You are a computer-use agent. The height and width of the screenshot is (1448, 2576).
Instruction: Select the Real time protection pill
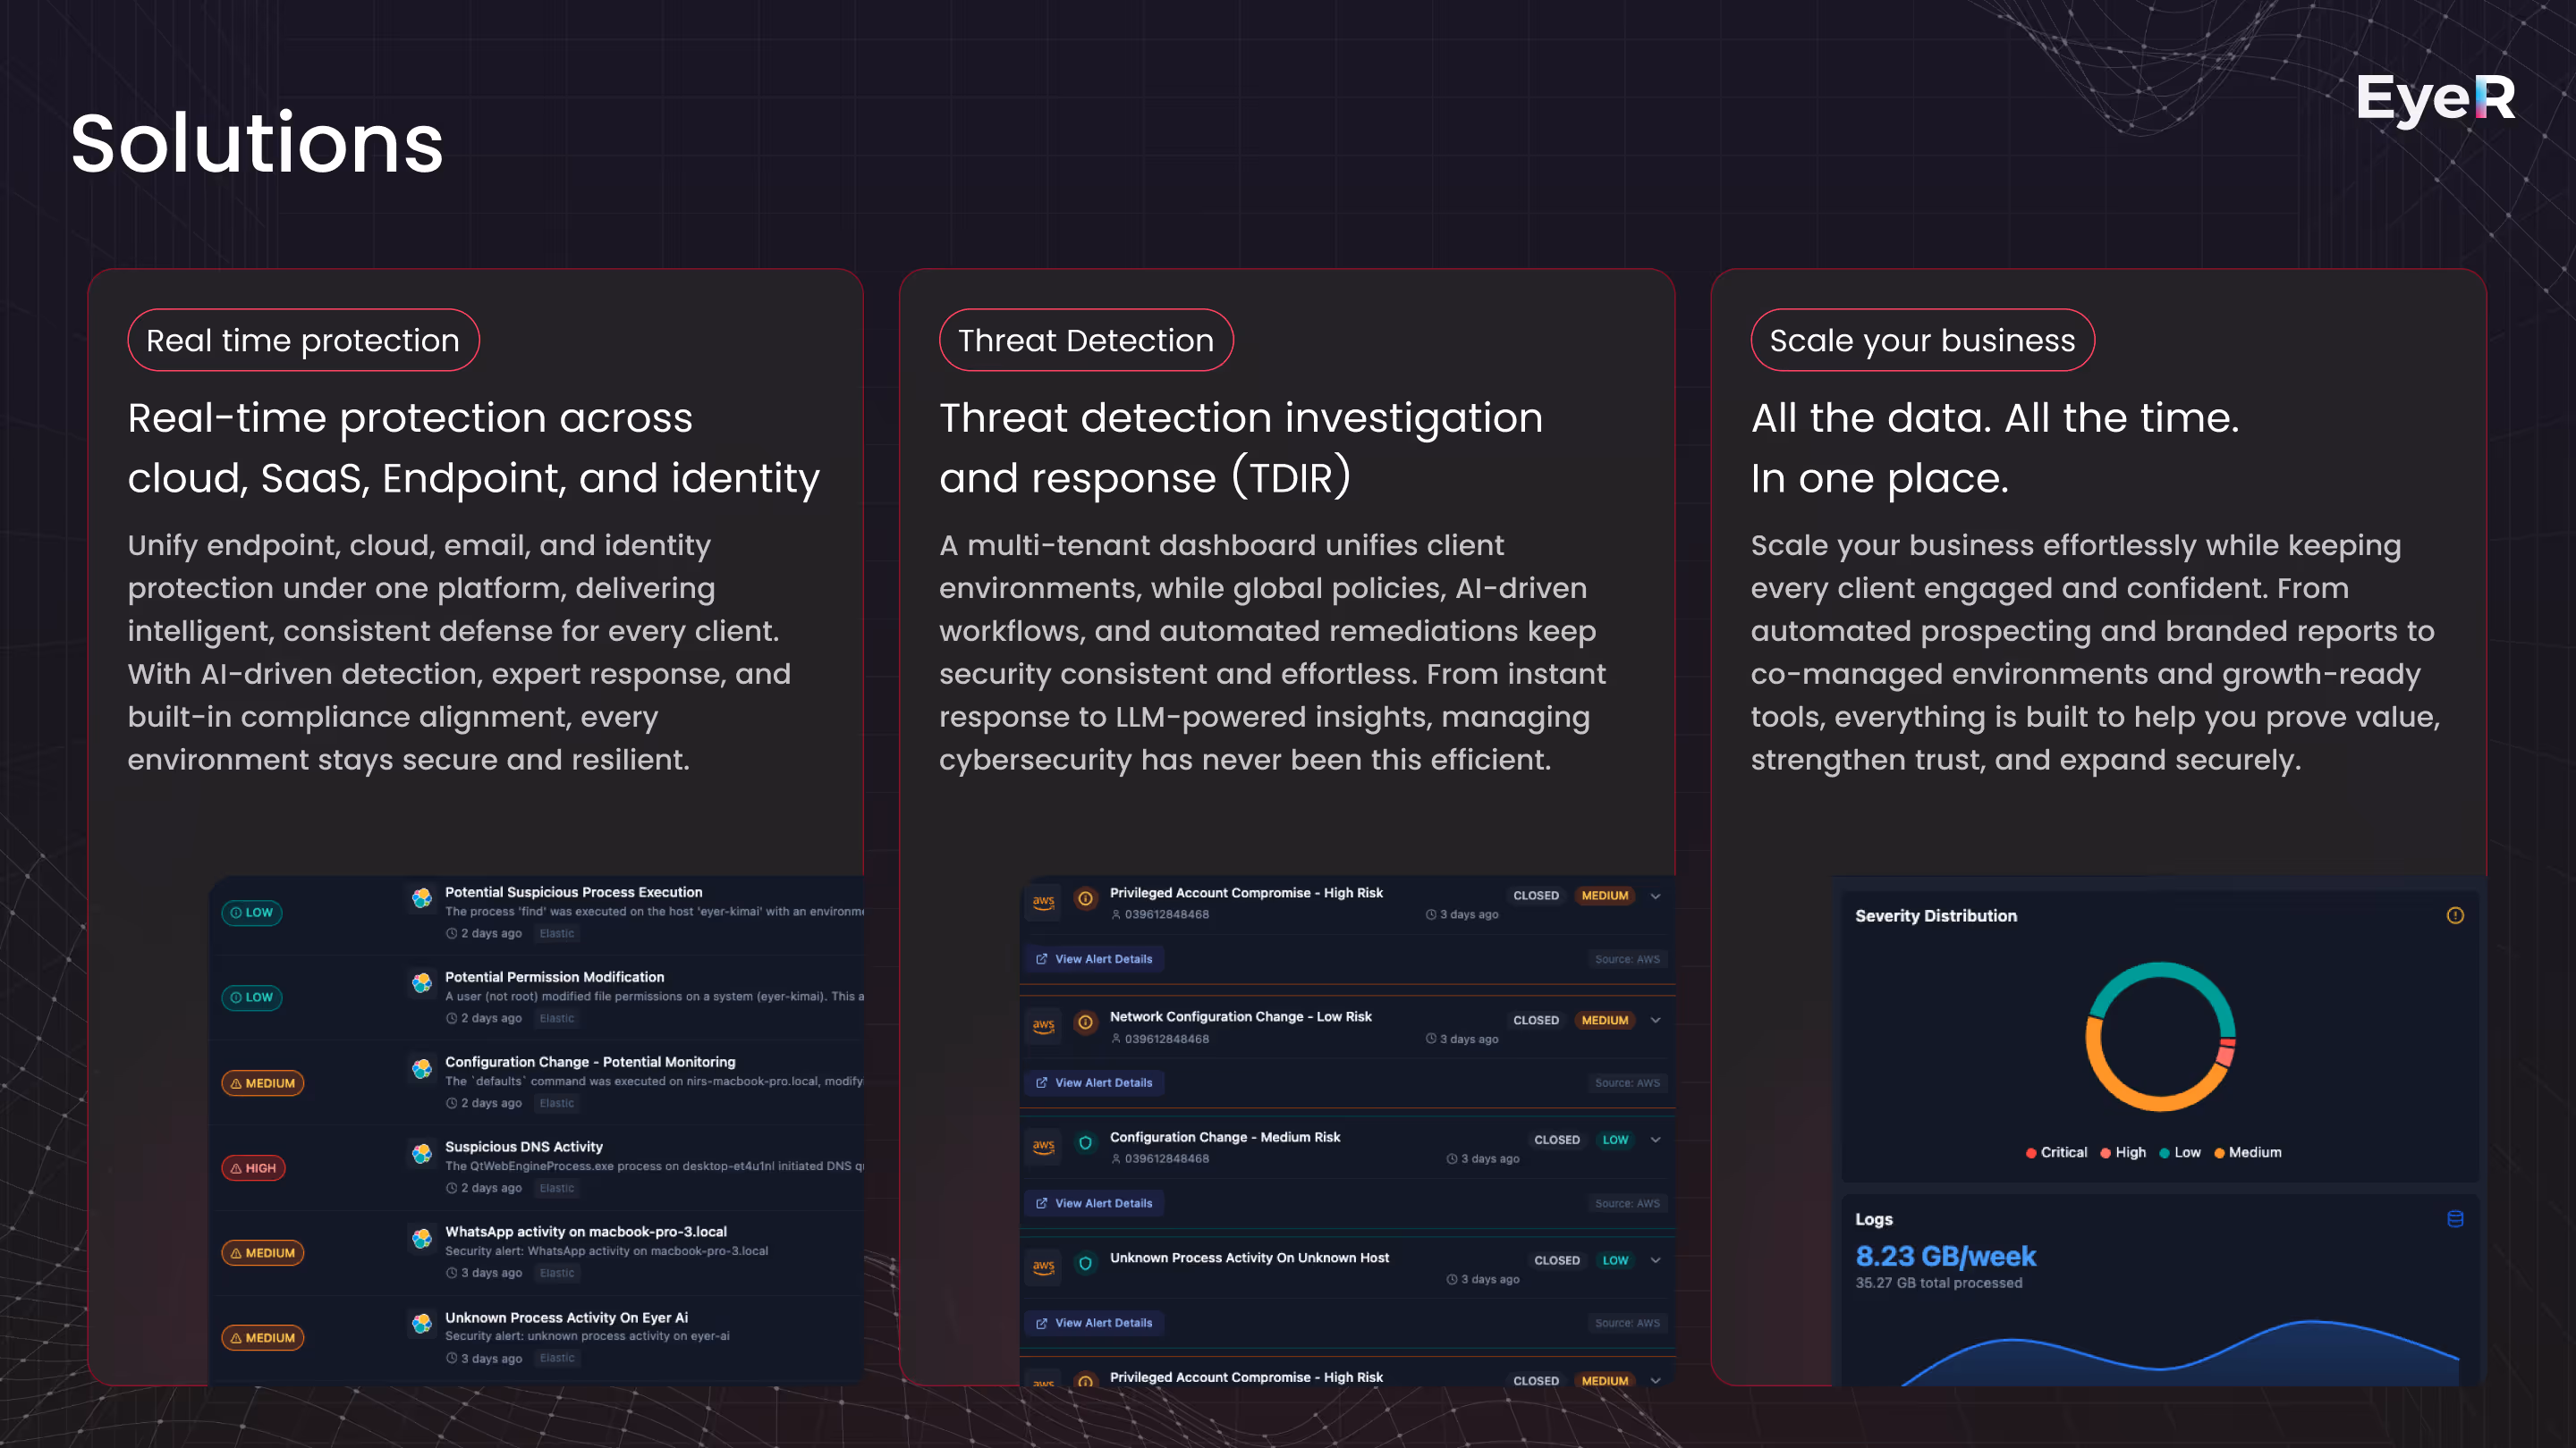(x=303, y=340)
